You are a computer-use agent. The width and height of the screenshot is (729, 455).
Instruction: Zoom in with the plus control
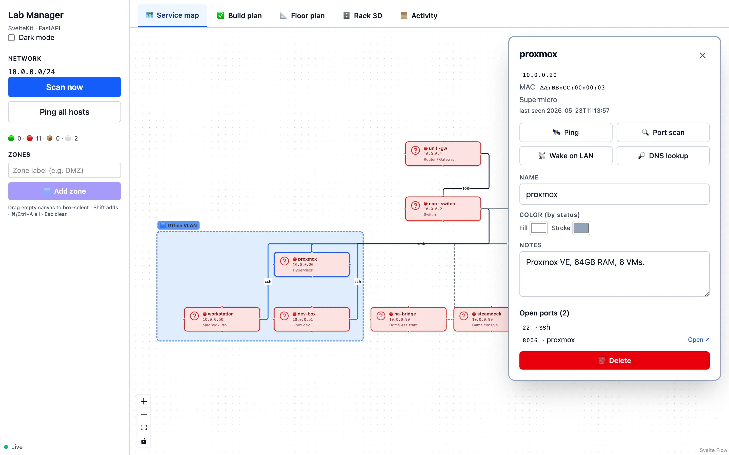point(144,401)
